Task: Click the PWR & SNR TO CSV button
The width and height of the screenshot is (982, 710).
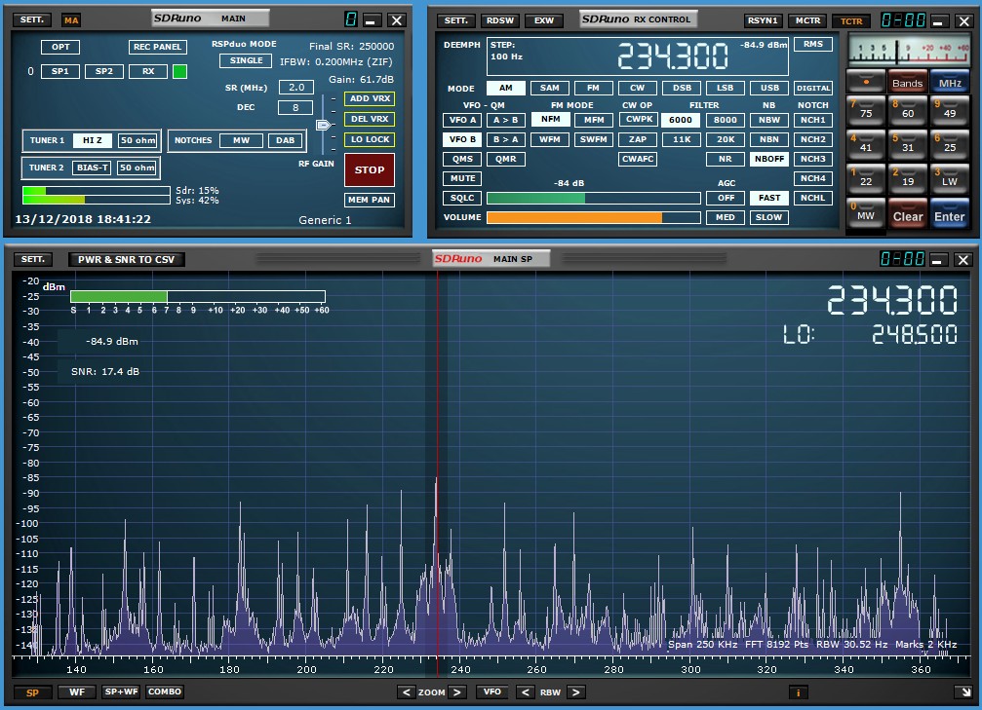Action: pos(127,260)
